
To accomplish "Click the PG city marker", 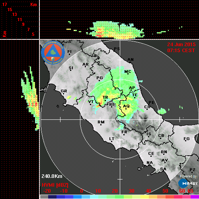I will tap(99, 80).
